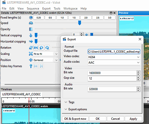This screenshot has width=149, height=124.
Task: Click the Vertical cropping down-arrow icon
Action: point(31,35)
